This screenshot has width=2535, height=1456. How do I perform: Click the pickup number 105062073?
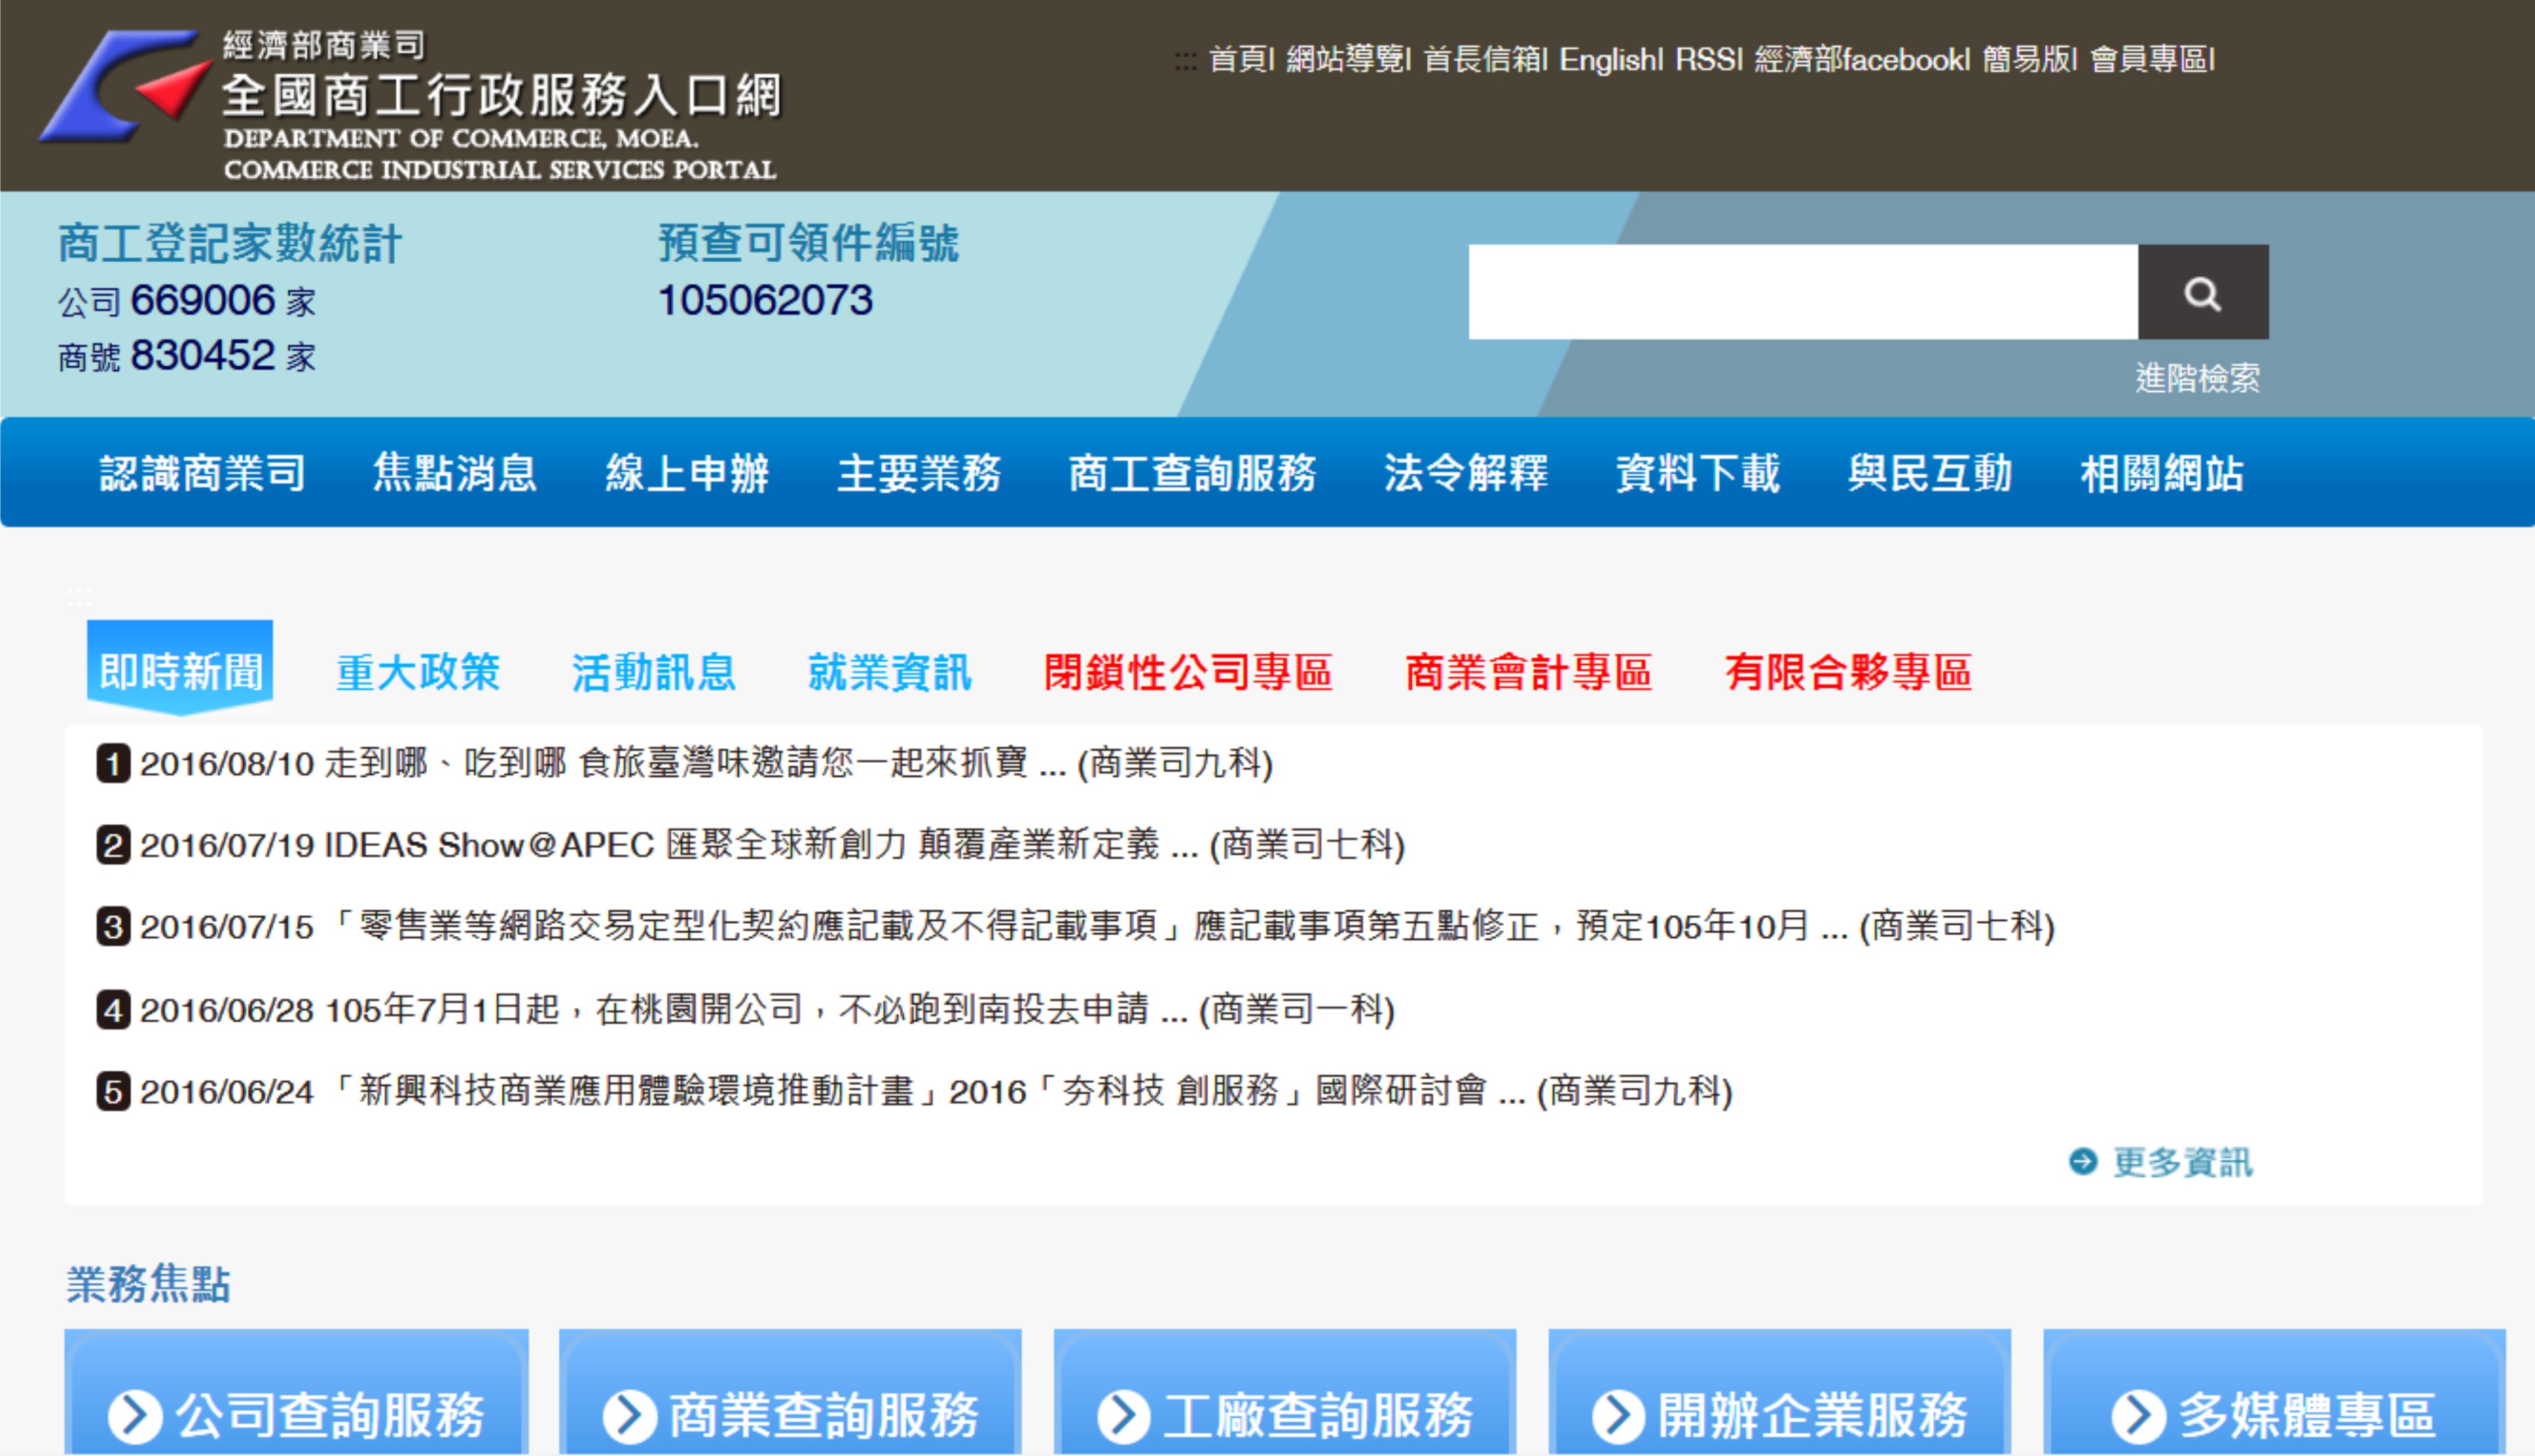point(765,300)
